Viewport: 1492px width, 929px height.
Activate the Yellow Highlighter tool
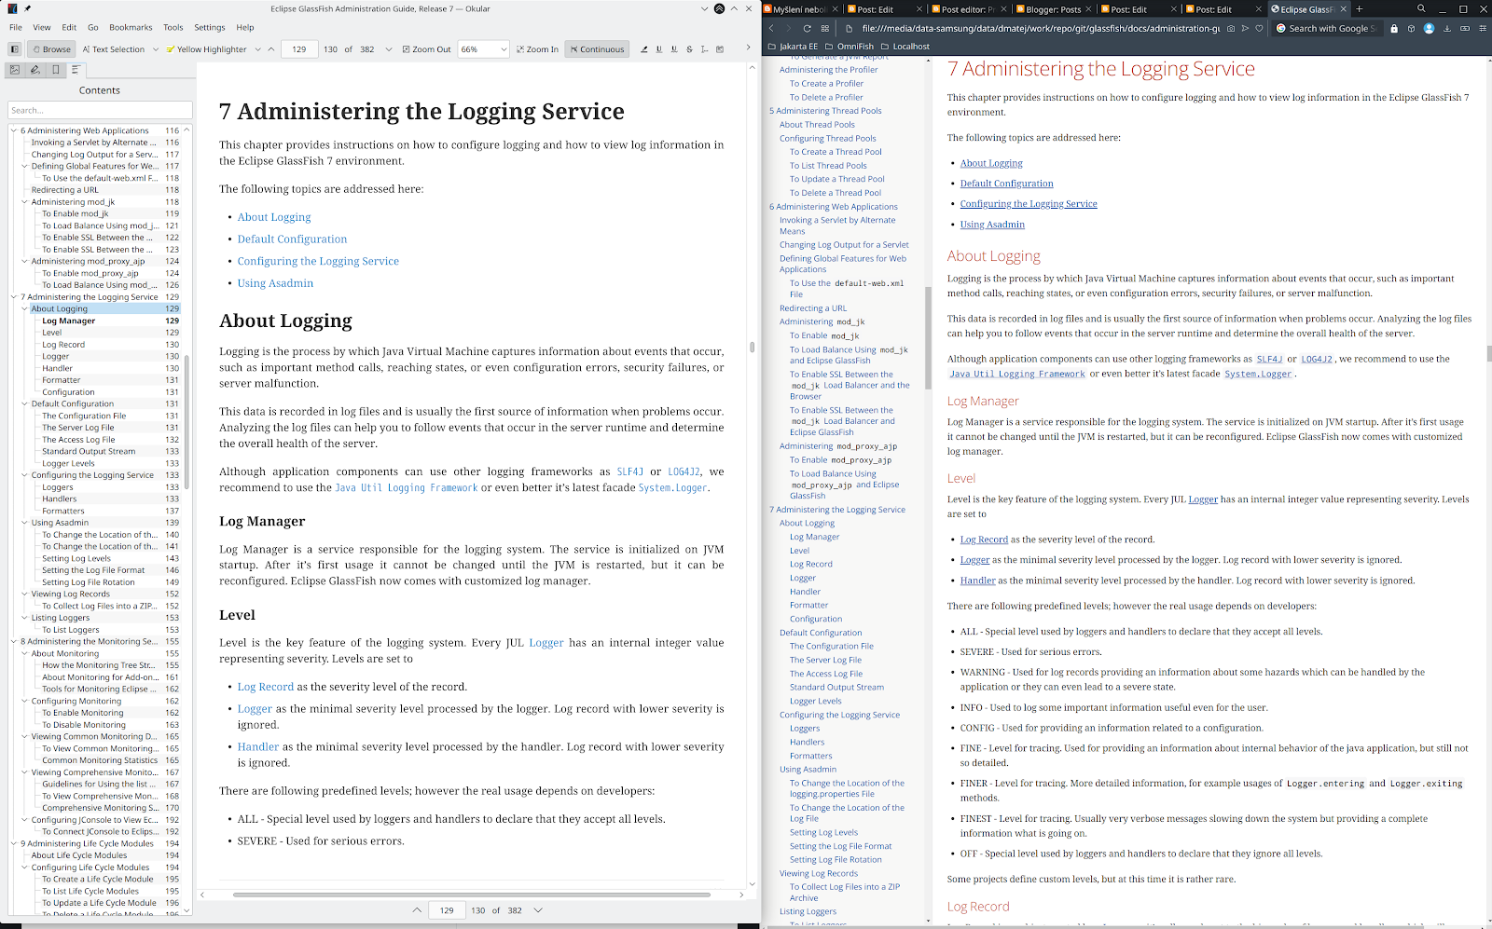206,49
